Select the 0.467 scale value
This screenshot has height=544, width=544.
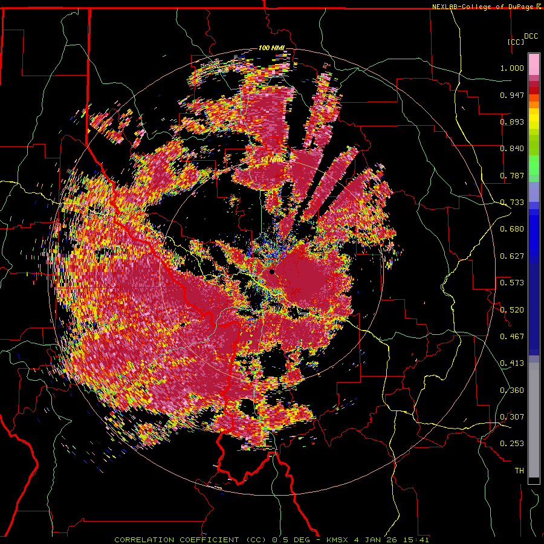pos(512,337)
